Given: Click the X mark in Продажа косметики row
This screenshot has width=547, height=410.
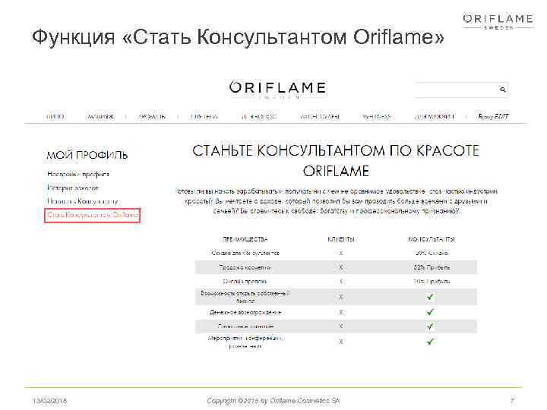Looking at the screenshot, I should coord(341,267).
